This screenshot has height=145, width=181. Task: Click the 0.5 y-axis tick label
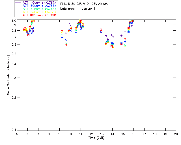point(14,53)
